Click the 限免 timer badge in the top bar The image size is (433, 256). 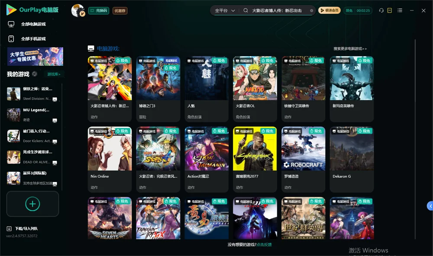[358, 10]
